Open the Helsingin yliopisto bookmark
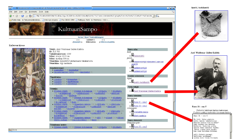The height and width of the screenshot is (139, 242). [x=50, y=20]
